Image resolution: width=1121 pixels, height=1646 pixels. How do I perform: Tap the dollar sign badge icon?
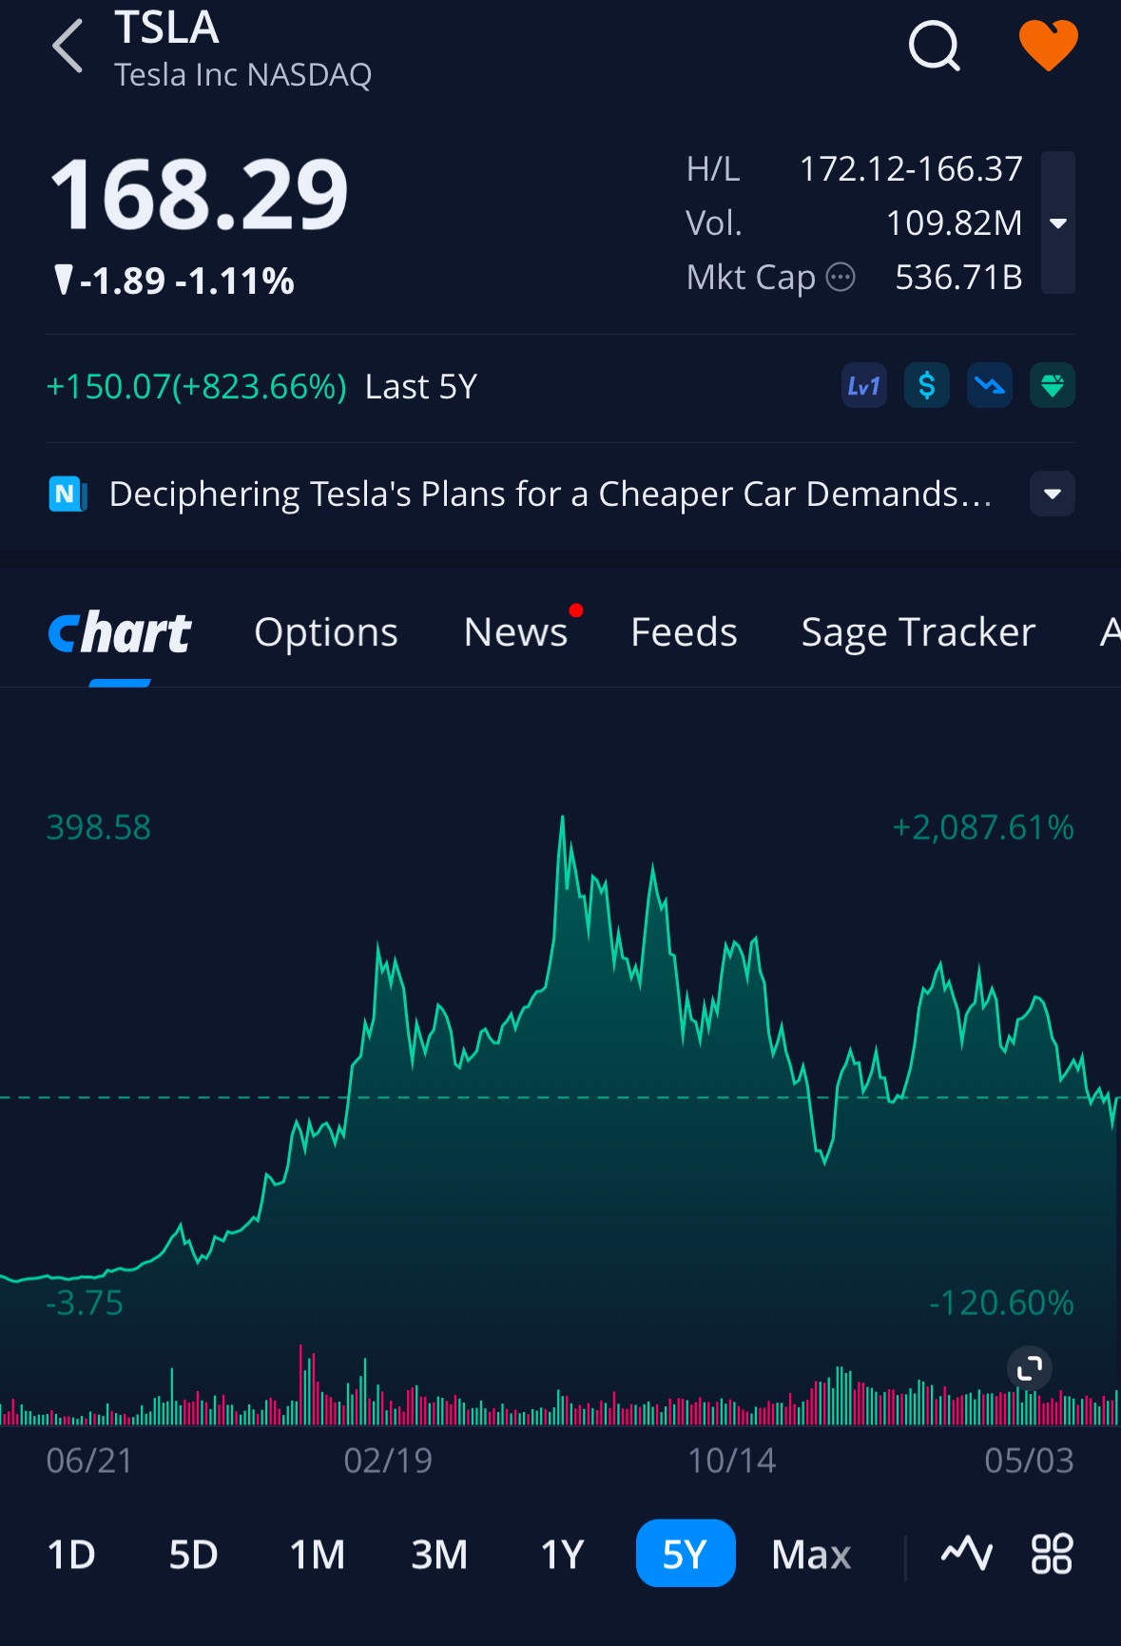927,386
